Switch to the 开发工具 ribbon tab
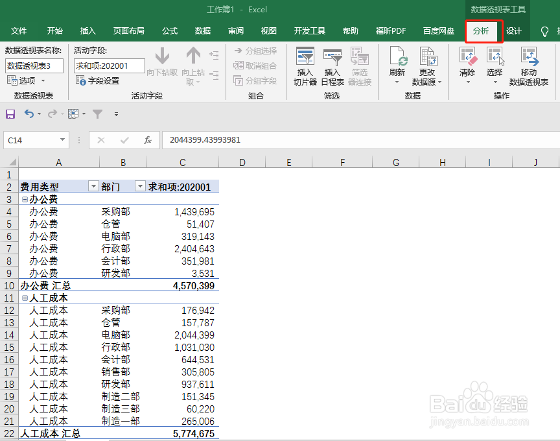The width and height of the screenshot is (560, 441). pyautogui.click(x=311, y=30)
